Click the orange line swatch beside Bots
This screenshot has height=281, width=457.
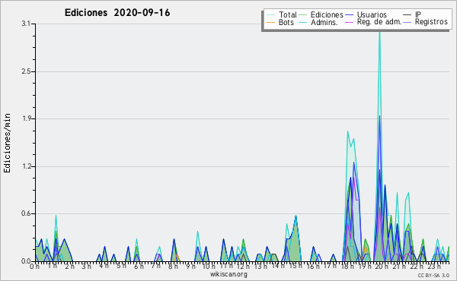(270, 22)
